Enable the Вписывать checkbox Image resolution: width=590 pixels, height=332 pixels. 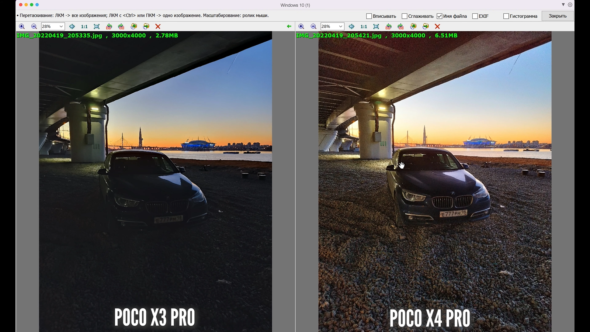(369, 16)
